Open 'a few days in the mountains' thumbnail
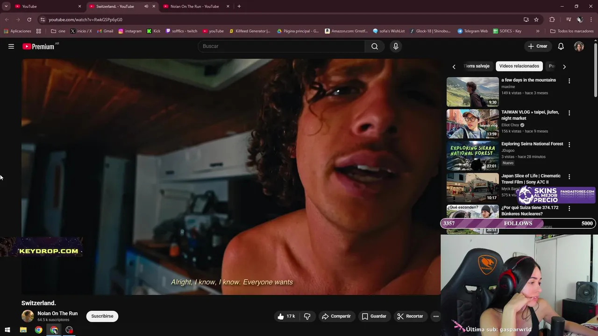The image size is (598, 336). (x=472, y=92)
